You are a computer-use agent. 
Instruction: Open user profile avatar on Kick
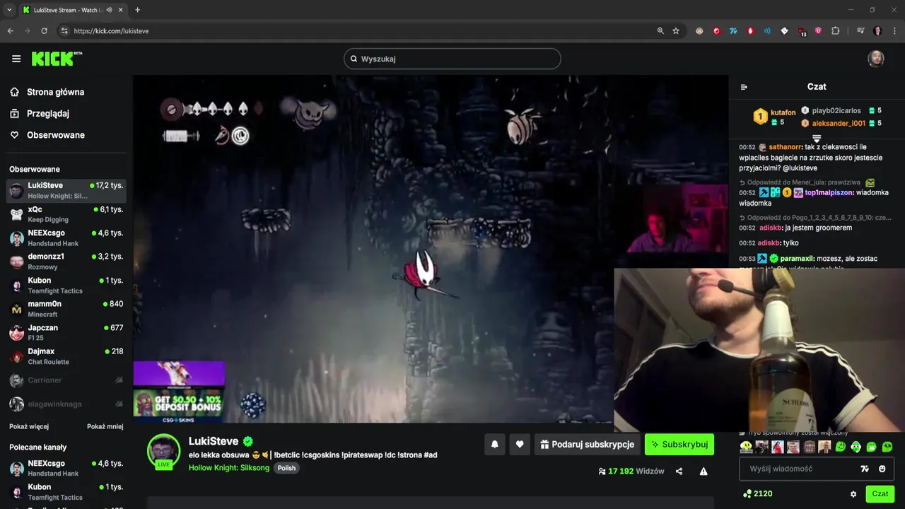click(876, 59)
